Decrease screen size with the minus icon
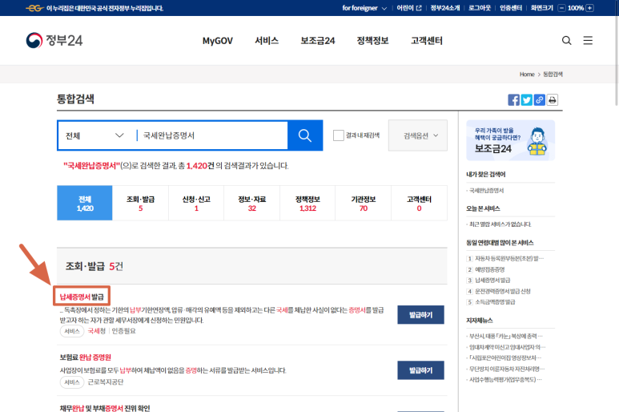Image resolution: width=619 pixels, height=412 pixels. pyautogui.click(x=561, y=8)
